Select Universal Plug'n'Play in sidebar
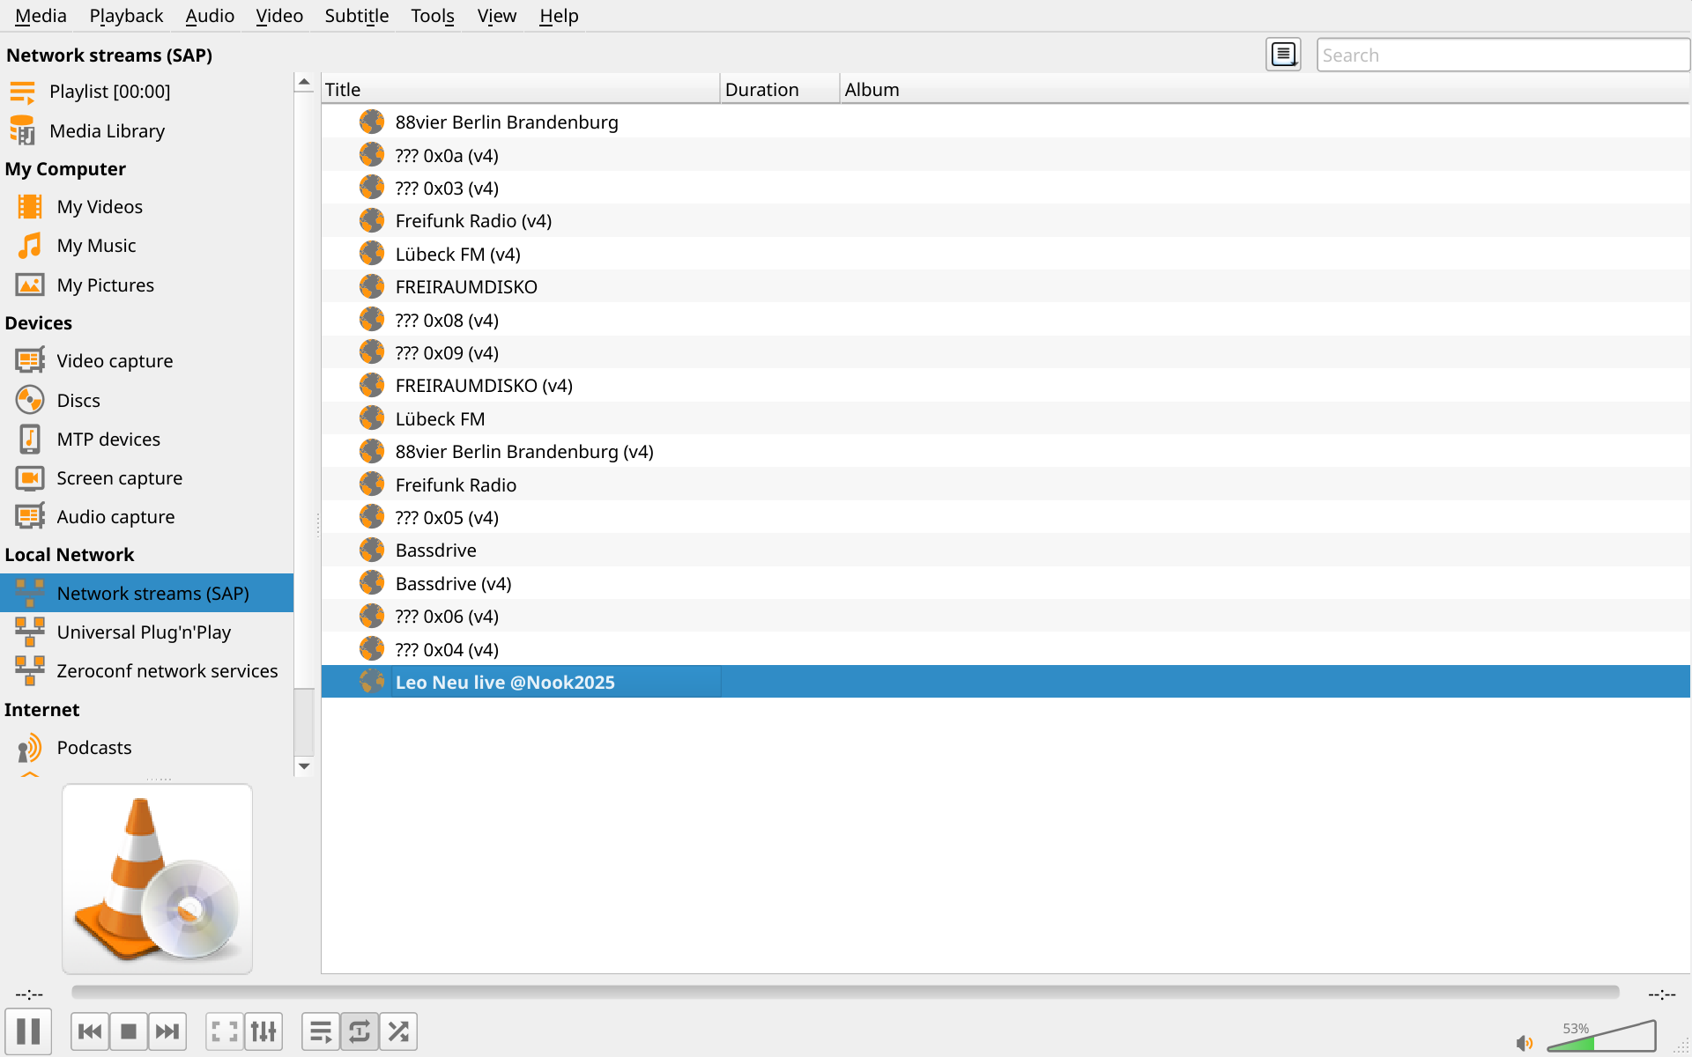The height and width of the screenshot is (1057, 1692). tap(144, 632)
